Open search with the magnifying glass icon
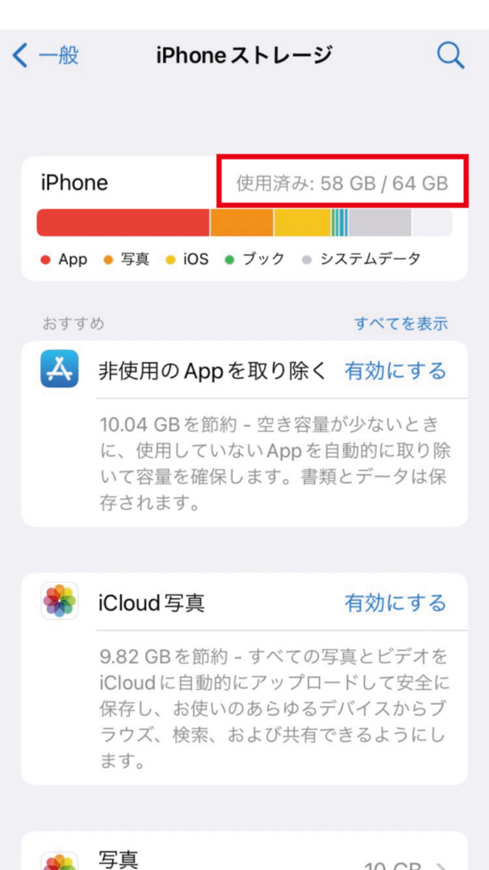The image size is (489, 870). click(450, 55)
